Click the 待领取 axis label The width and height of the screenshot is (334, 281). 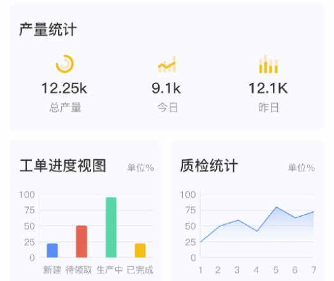(x=78, y=270)
